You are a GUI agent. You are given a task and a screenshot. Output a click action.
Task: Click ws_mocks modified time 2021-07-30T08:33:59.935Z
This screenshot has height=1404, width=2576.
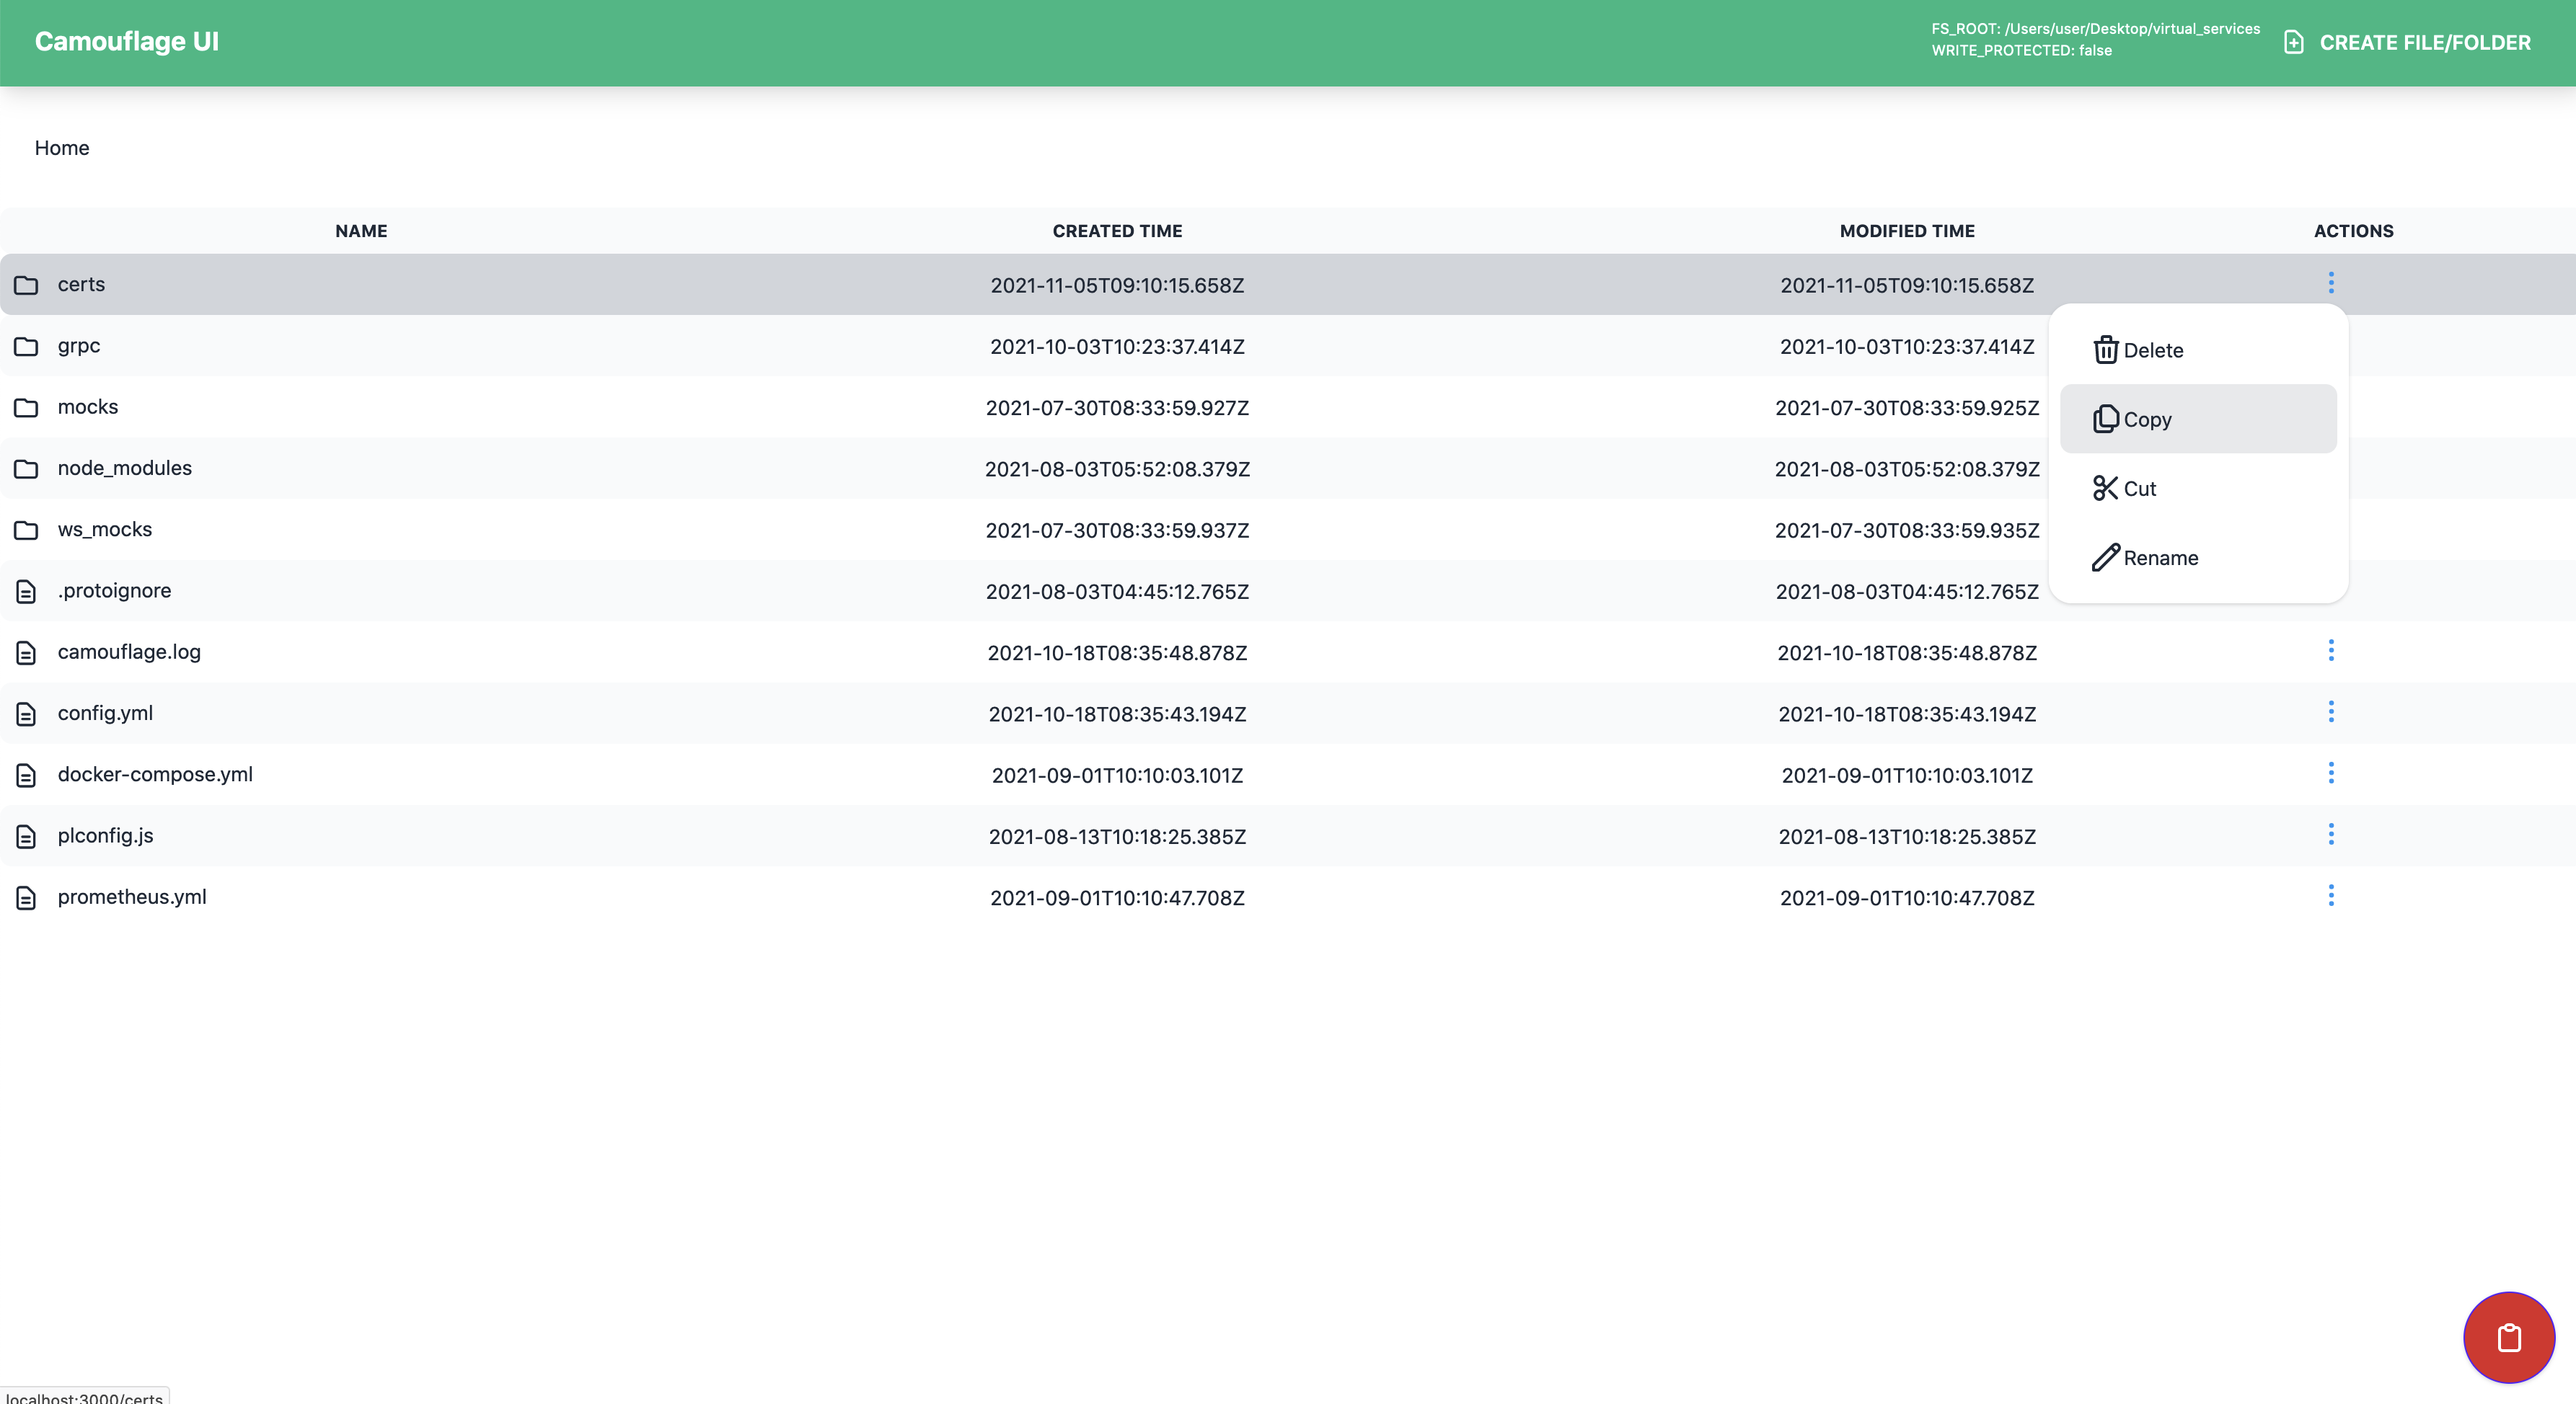coord(1907,530)
